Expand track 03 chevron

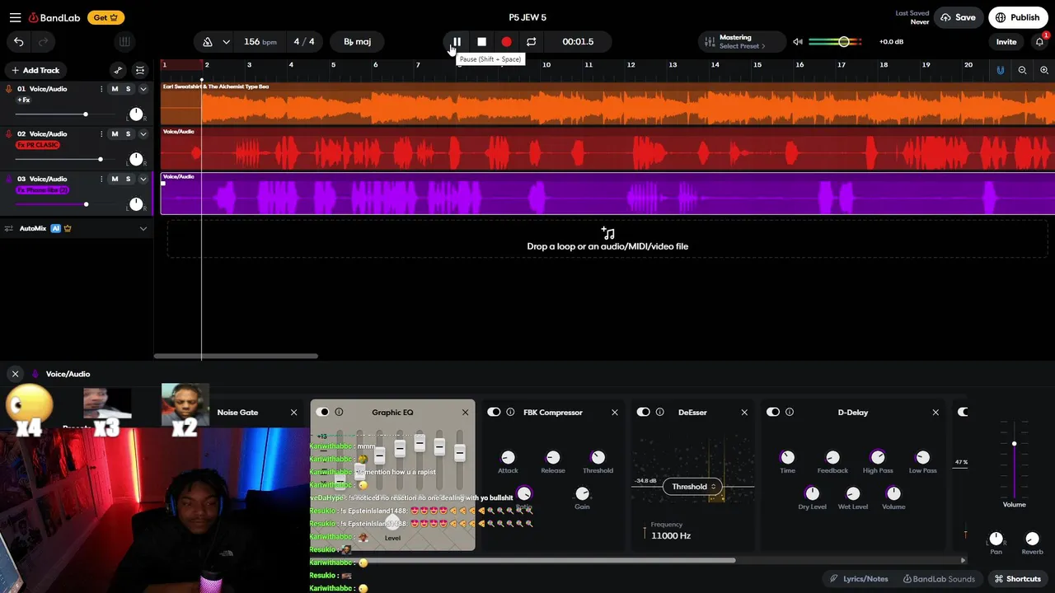(143, 179)
